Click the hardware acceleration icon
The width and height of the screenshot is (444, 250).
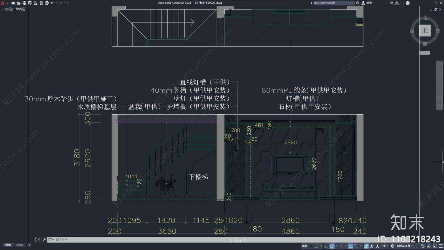(429, 246)
